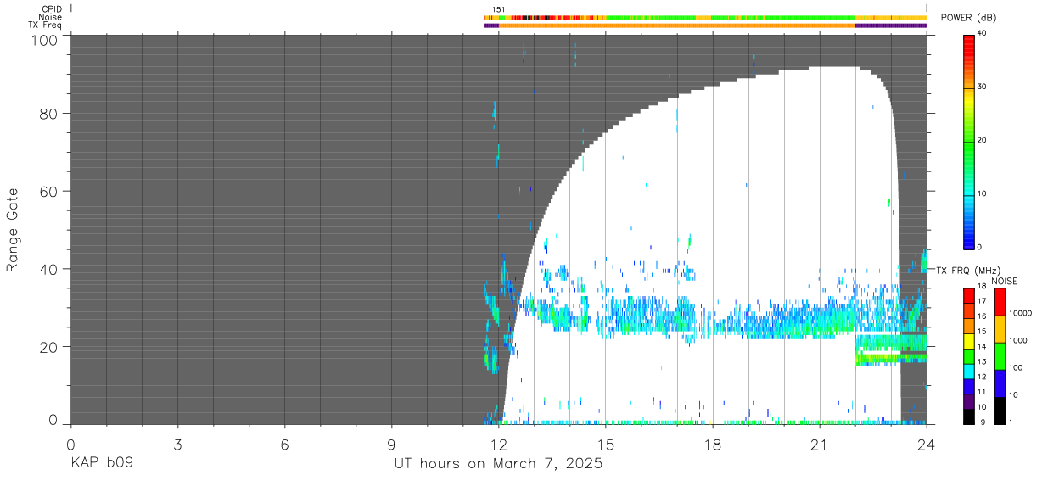This screenshot has height=481, width=1042.
Task: Click the TX Freq color strip above the plot
Action: point(705,25)
